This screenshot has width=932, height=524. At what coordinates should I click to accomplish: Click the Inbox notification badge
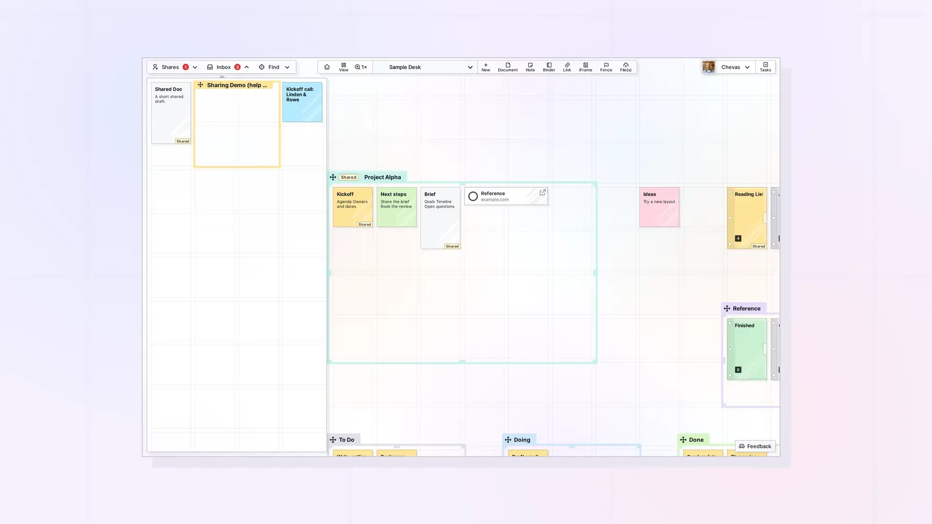coord(237,67)
